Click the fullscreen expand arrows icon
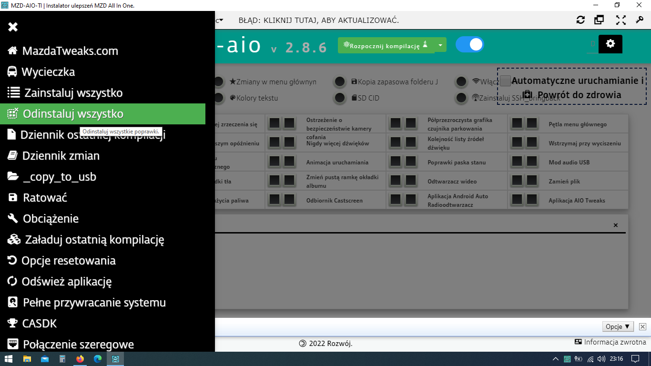 click(x=620, y=20)
